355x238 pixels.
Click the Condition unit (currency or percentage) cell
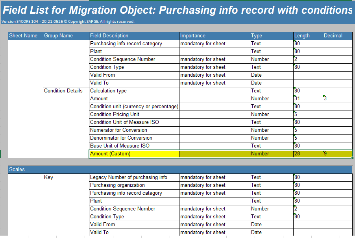click(134, 107)
